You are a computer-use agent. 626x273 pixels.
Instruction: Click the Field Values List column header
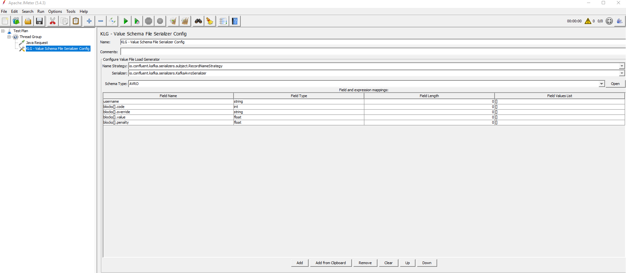tap(560, 96)
